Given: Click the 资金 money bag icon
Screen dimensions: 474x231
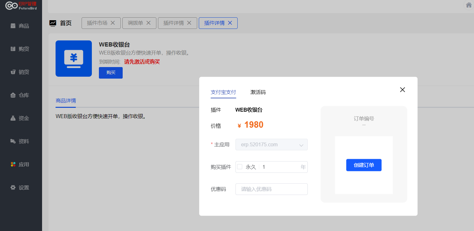Looking at the screenshot, I should pyautogui.click(x=13, y=118).
